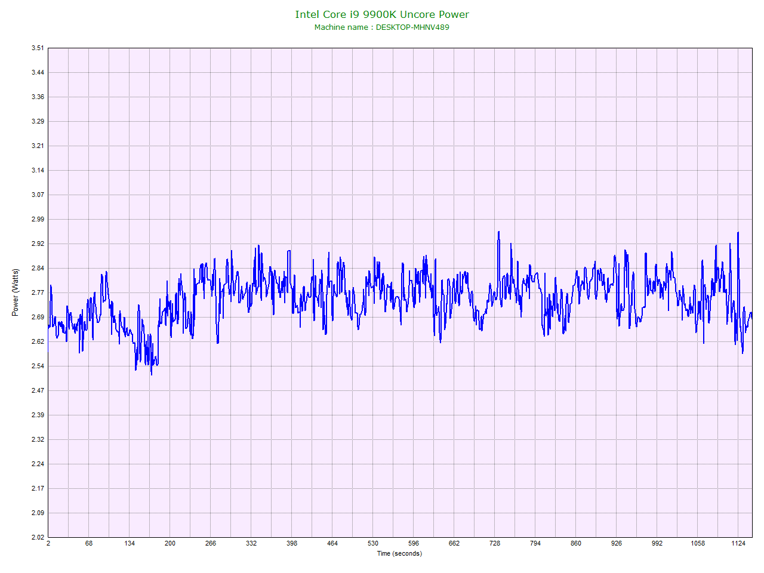This screenshot has height=573, width=764.
Task: Click the time axis label 1058
Action: tap(698, 544)
